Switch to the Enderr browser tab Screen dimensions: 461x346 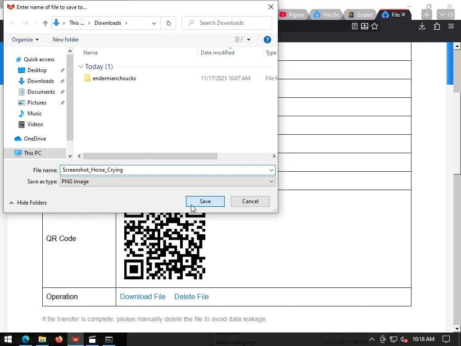click(361, 15)
